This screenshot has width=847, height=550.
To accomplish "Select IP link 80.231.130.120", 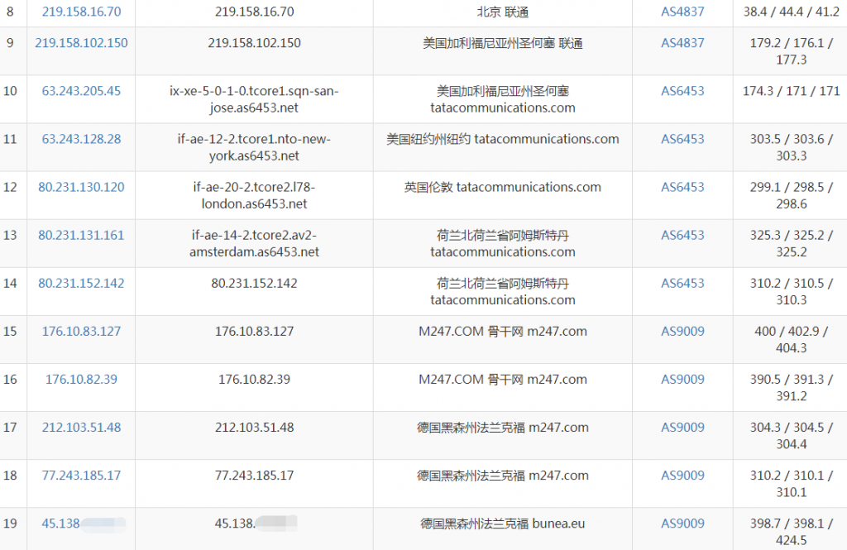I will pyautogui.click(x=81, y=187).
